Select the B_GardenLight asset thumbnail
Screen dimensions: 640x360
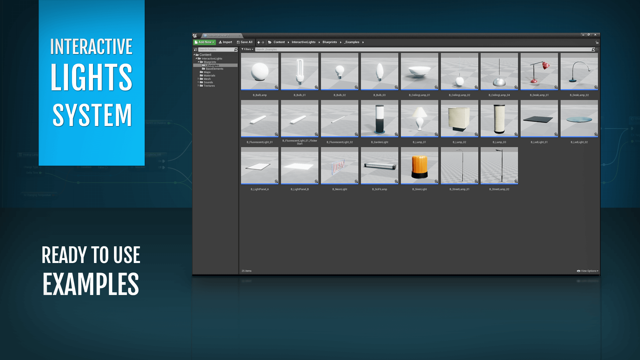[380, 118]
